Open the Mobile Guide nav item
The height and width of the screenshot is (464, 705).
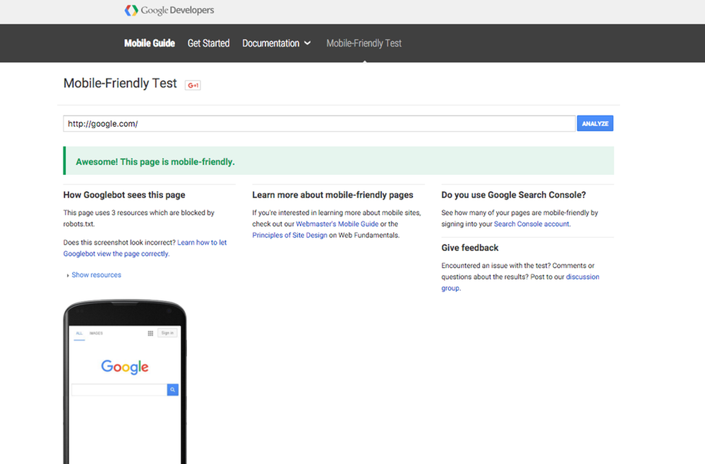click(150, 43)
